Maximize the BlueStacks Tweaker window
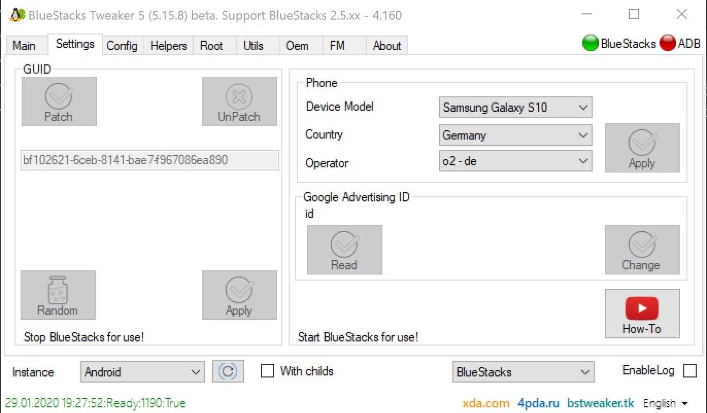 click(634, 14)
